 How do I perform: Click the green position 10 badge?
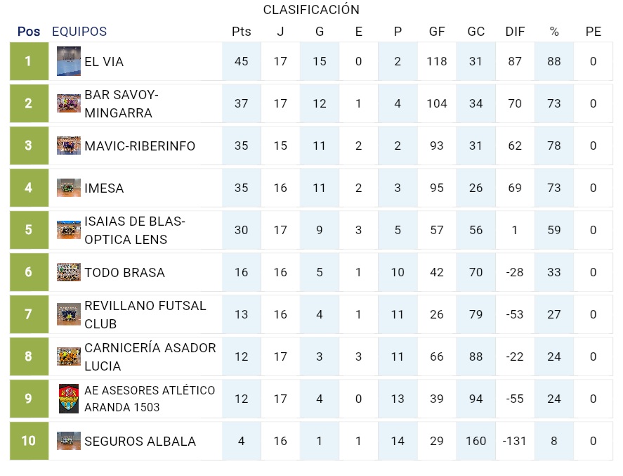[x=29, y=441]
